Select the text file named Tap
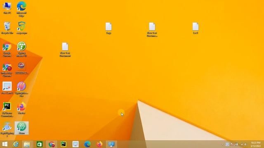 (x=108, y=28)
